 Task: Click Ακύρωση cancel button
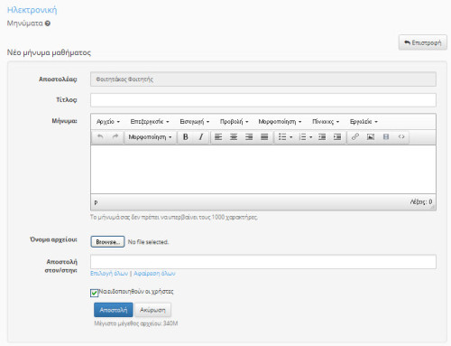pyautogui.click(x=152, y=310)
